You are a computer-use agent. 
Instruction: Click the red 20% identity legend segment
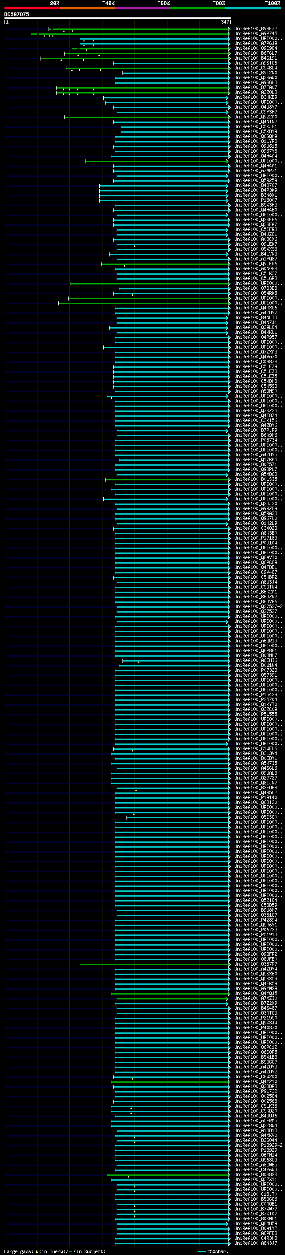[32, 8]
